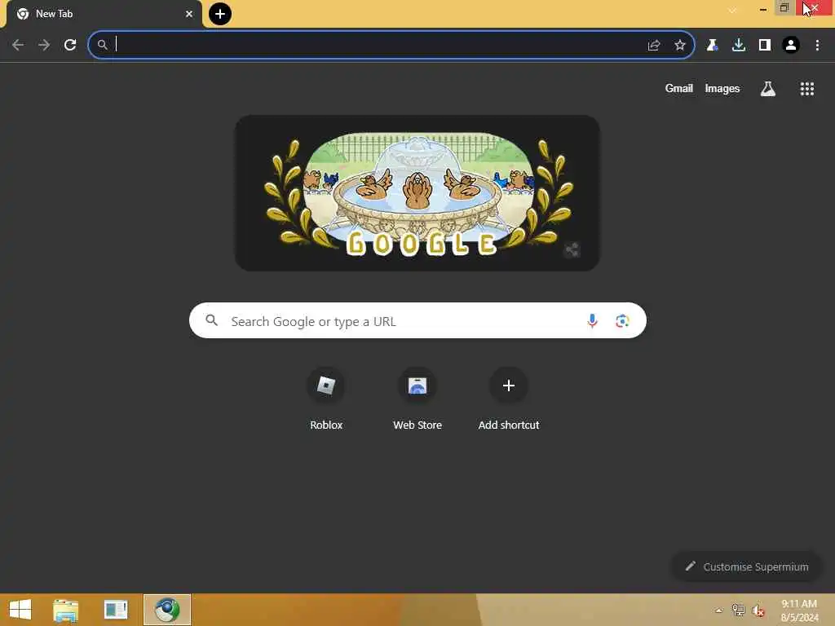Select the New Tab tab
Image resolution: width=835 pixels, height=626 pixels.
click(104, 14)
